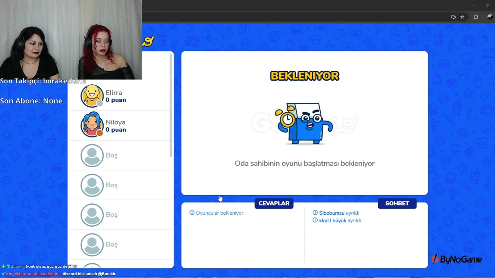
Task: Click the info icon beside Sibobumsu ayrıldı
Action: 315,213
